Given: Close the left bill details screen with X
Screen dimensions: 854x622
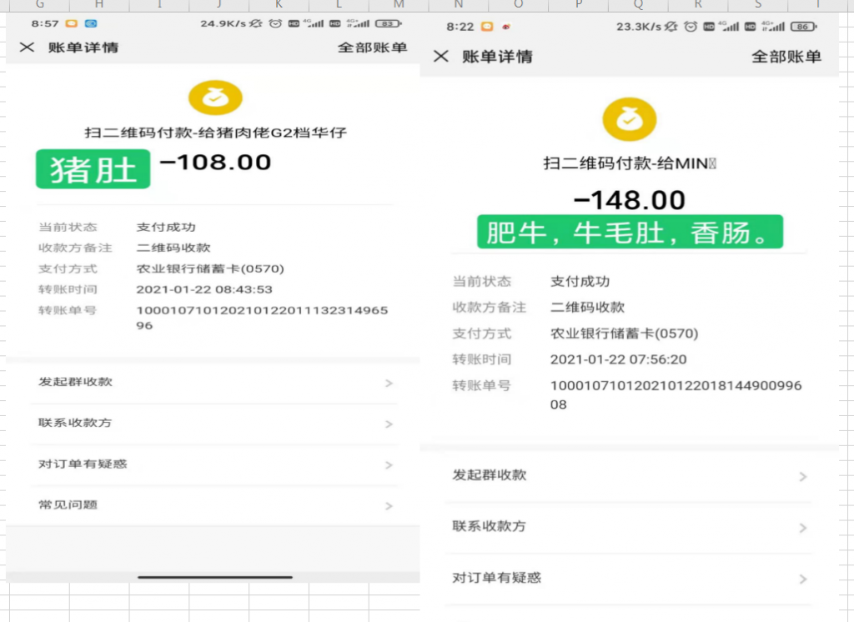Looking at the screenshot, I should tap(27, 48).
